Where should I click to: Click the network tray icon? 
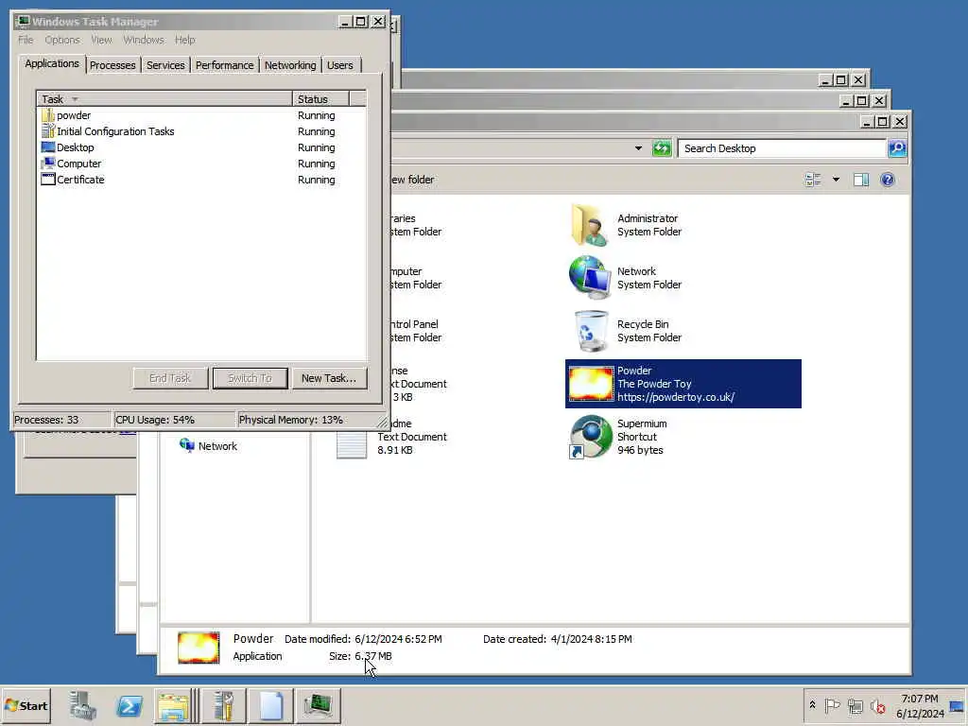tap(855, 705)
